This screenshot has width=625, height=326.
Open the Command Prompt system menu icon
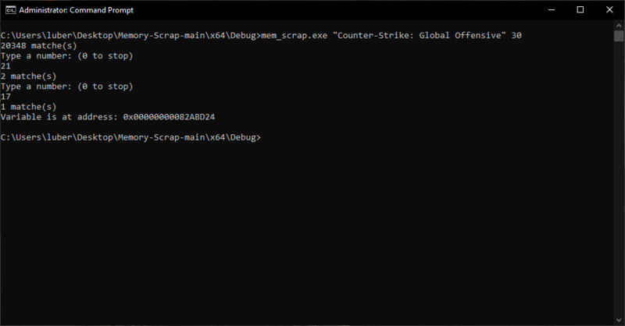pos(10,10)
